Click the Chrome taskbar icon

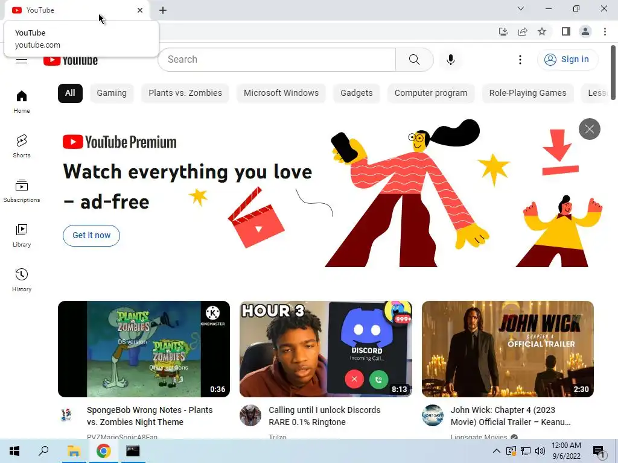click(x=103, y=451)
